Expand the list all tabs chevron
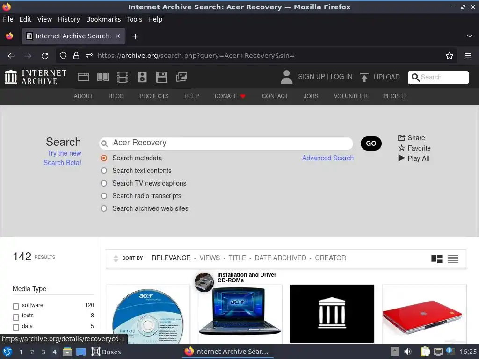 coord(470,36)
